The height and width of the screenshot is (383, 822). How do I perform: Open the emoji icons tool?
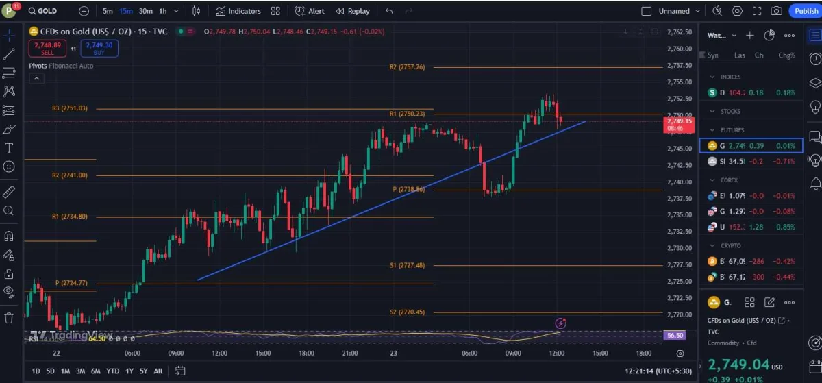[x=9, y=166]
